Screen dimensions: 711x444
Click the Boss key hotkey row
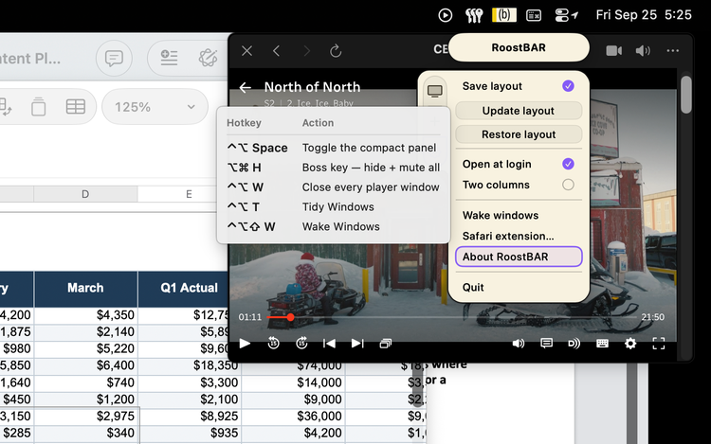pos(334,168)
